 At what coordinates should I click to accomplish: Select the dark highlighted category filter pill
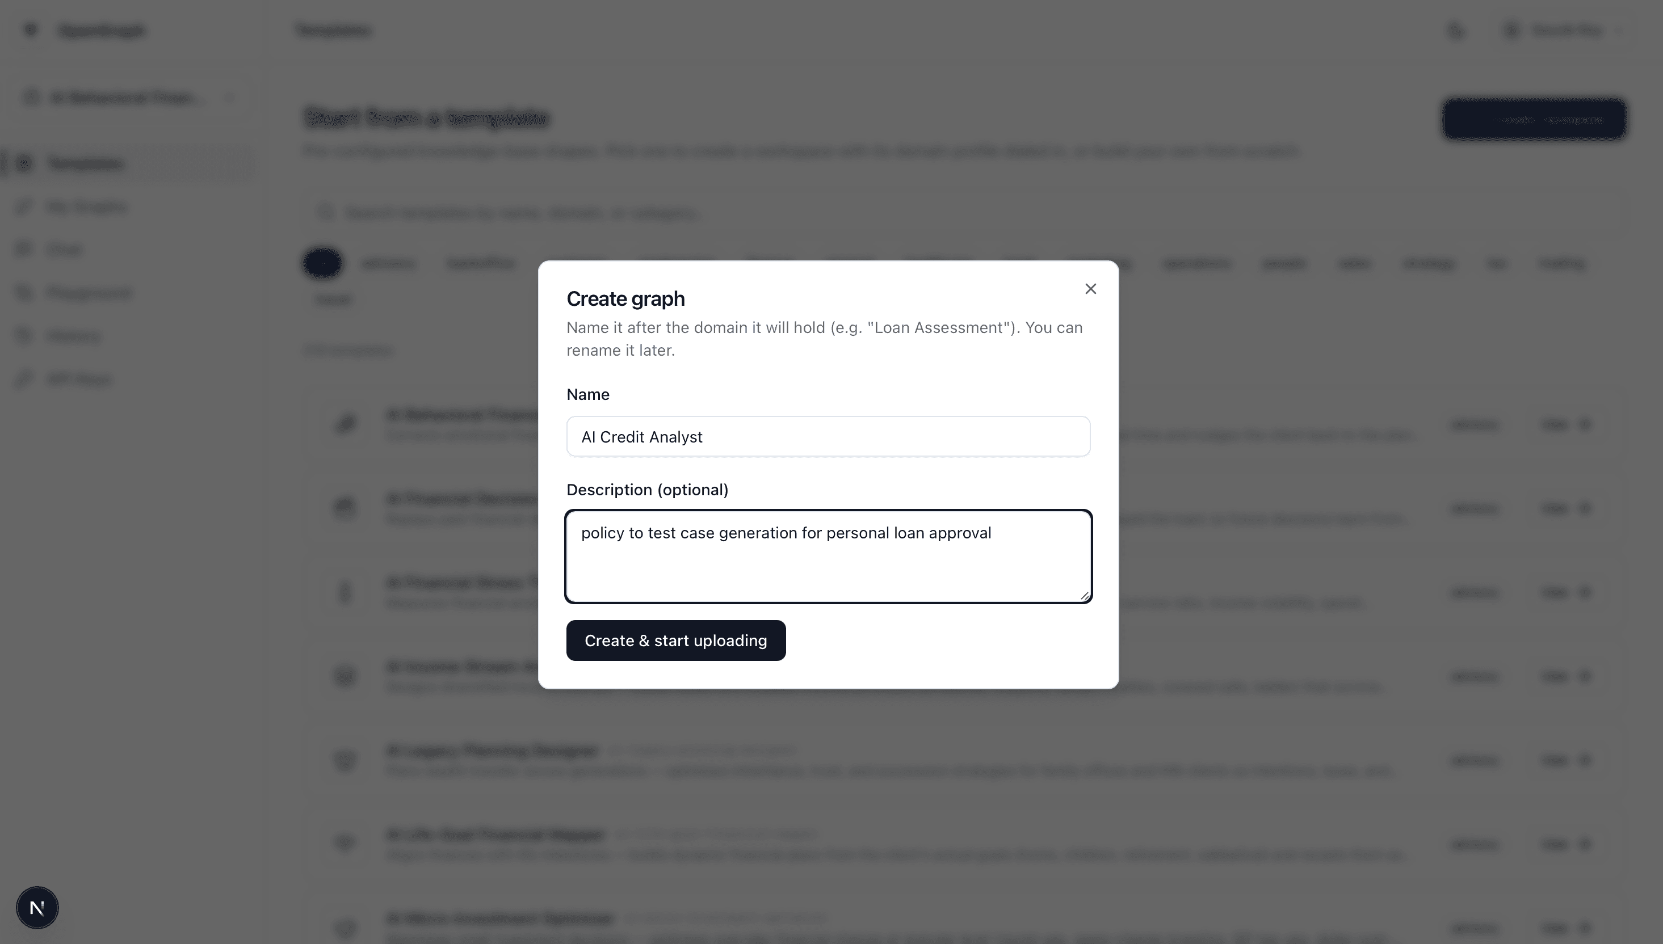[x=322, y=263]
